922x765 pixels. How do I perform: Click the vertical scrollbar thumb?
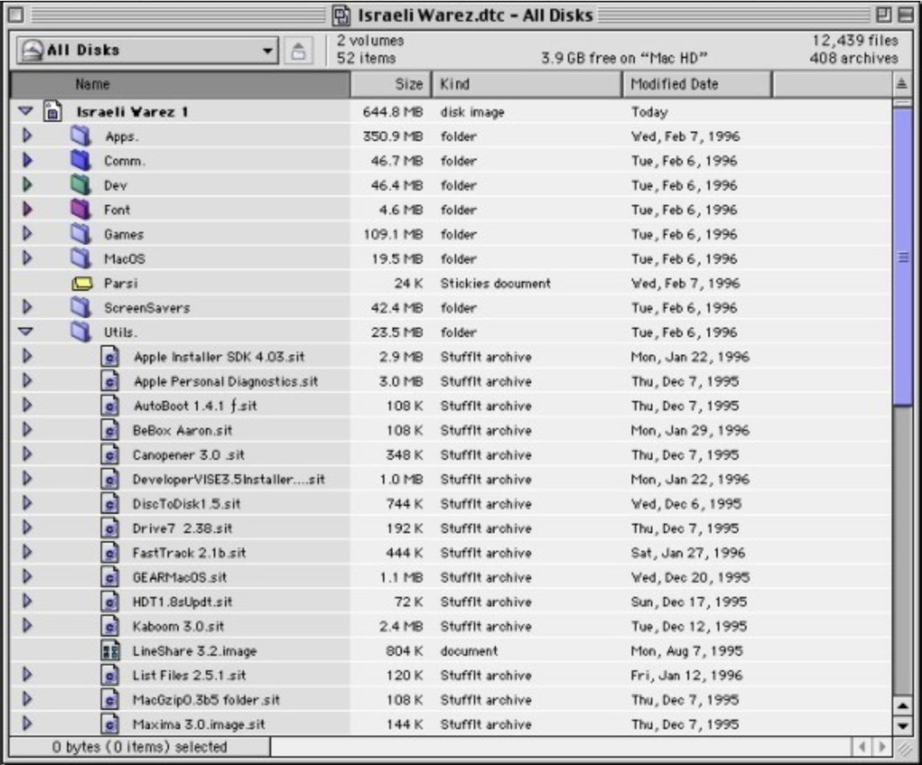coord(902,256)
